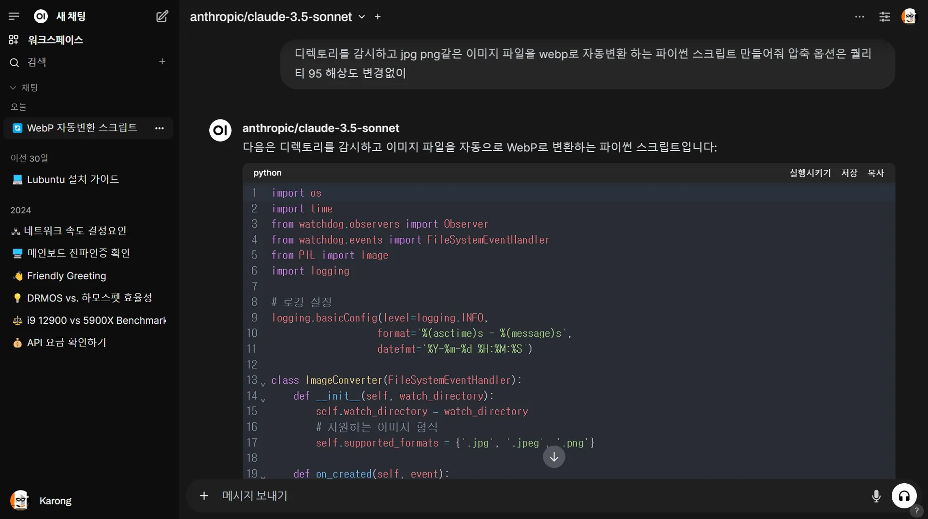Collapse the 채팅 section chevron

point(13,87)
